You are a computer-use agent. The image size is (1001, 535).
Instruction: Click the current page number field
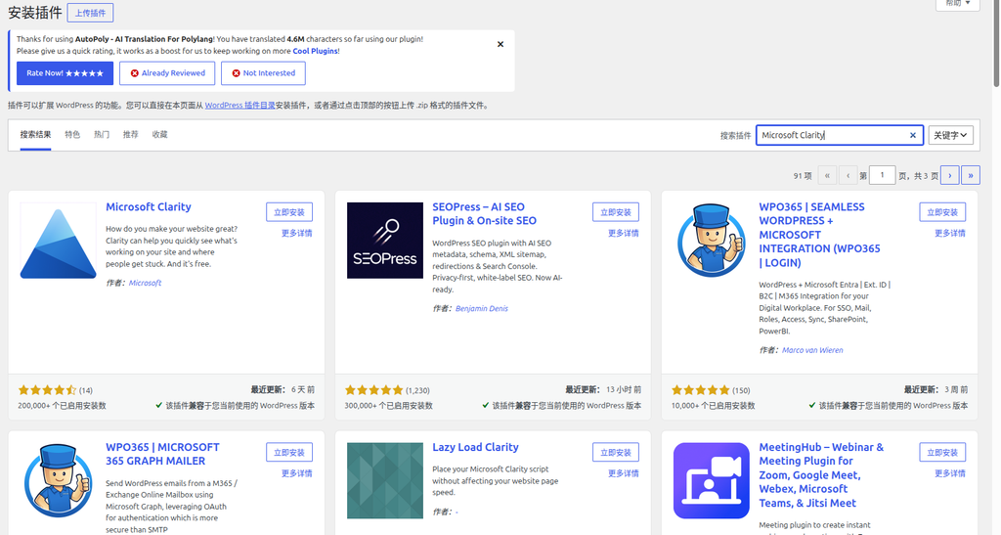[883, 175]
